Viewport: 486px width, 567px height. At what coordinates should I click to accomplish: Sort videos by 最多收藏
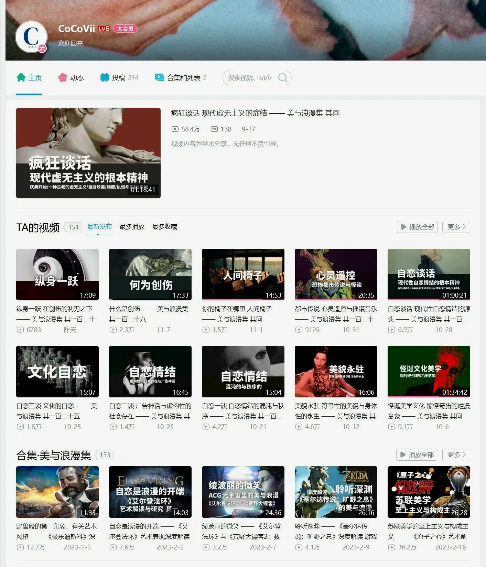(x=164, y=227)
